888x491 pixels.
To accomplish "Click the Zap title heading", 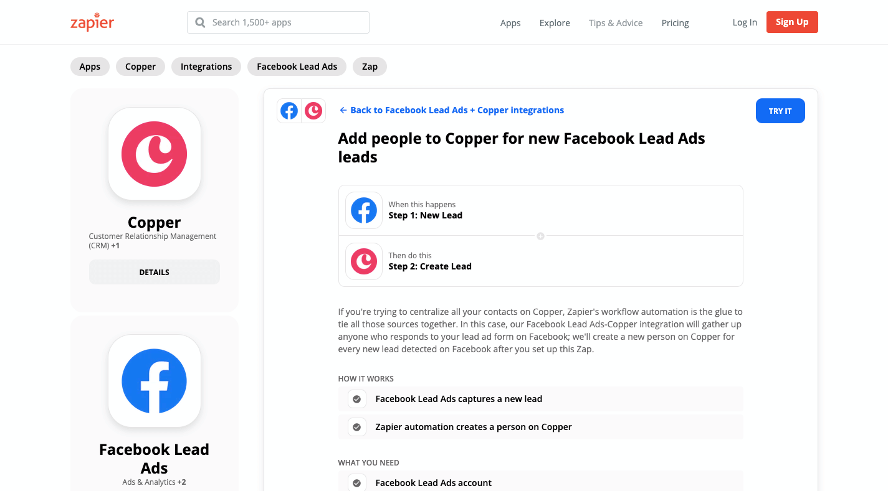I will (x=522, y=147).
